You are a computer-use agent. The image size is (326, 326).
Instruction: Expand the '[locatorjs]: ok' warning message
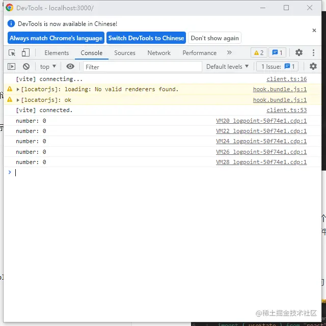click(18, 100)
